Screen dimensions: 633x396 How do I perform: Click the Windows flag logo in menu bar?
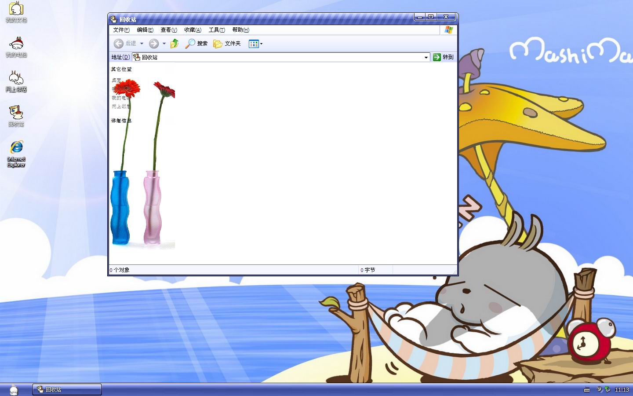[448, 29]
